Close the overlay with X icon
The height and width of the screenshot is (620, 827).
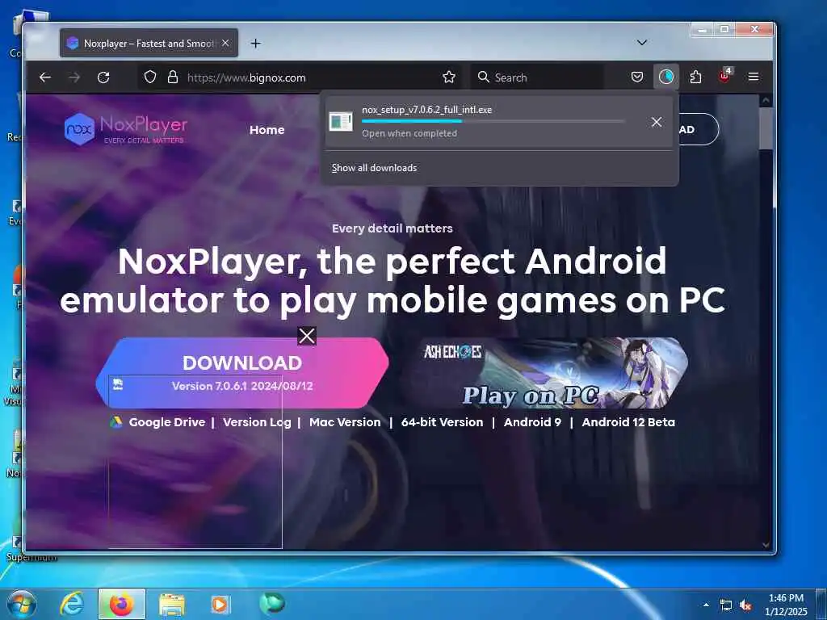307,336
